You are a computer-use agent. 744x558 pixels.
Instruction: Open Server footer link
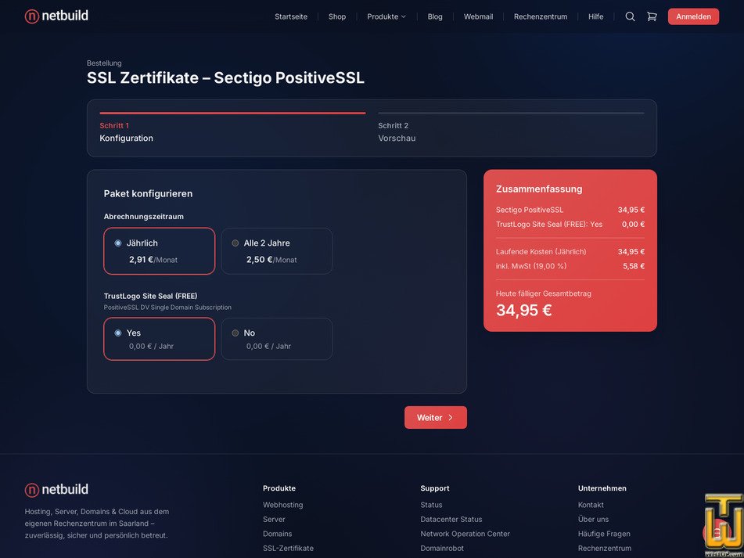275,519
